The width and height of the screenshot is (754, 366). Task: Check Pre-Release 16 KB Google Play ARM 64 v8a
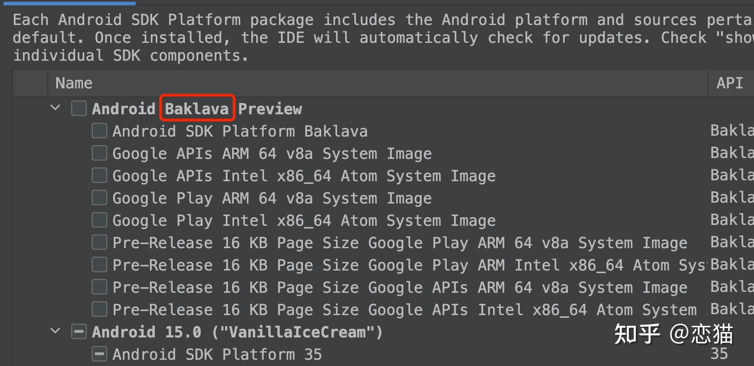point(99,242)
